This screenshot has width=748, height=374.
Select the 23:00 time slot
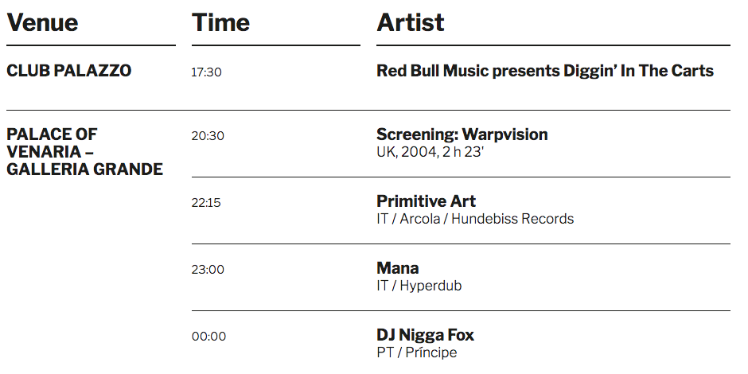tap(208, 270)
